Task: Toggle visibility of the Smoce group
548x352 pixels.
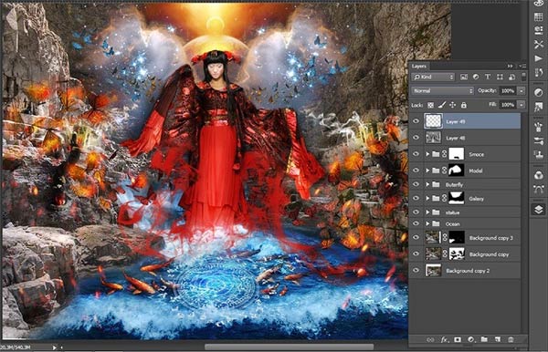Action: click(416, 154)
